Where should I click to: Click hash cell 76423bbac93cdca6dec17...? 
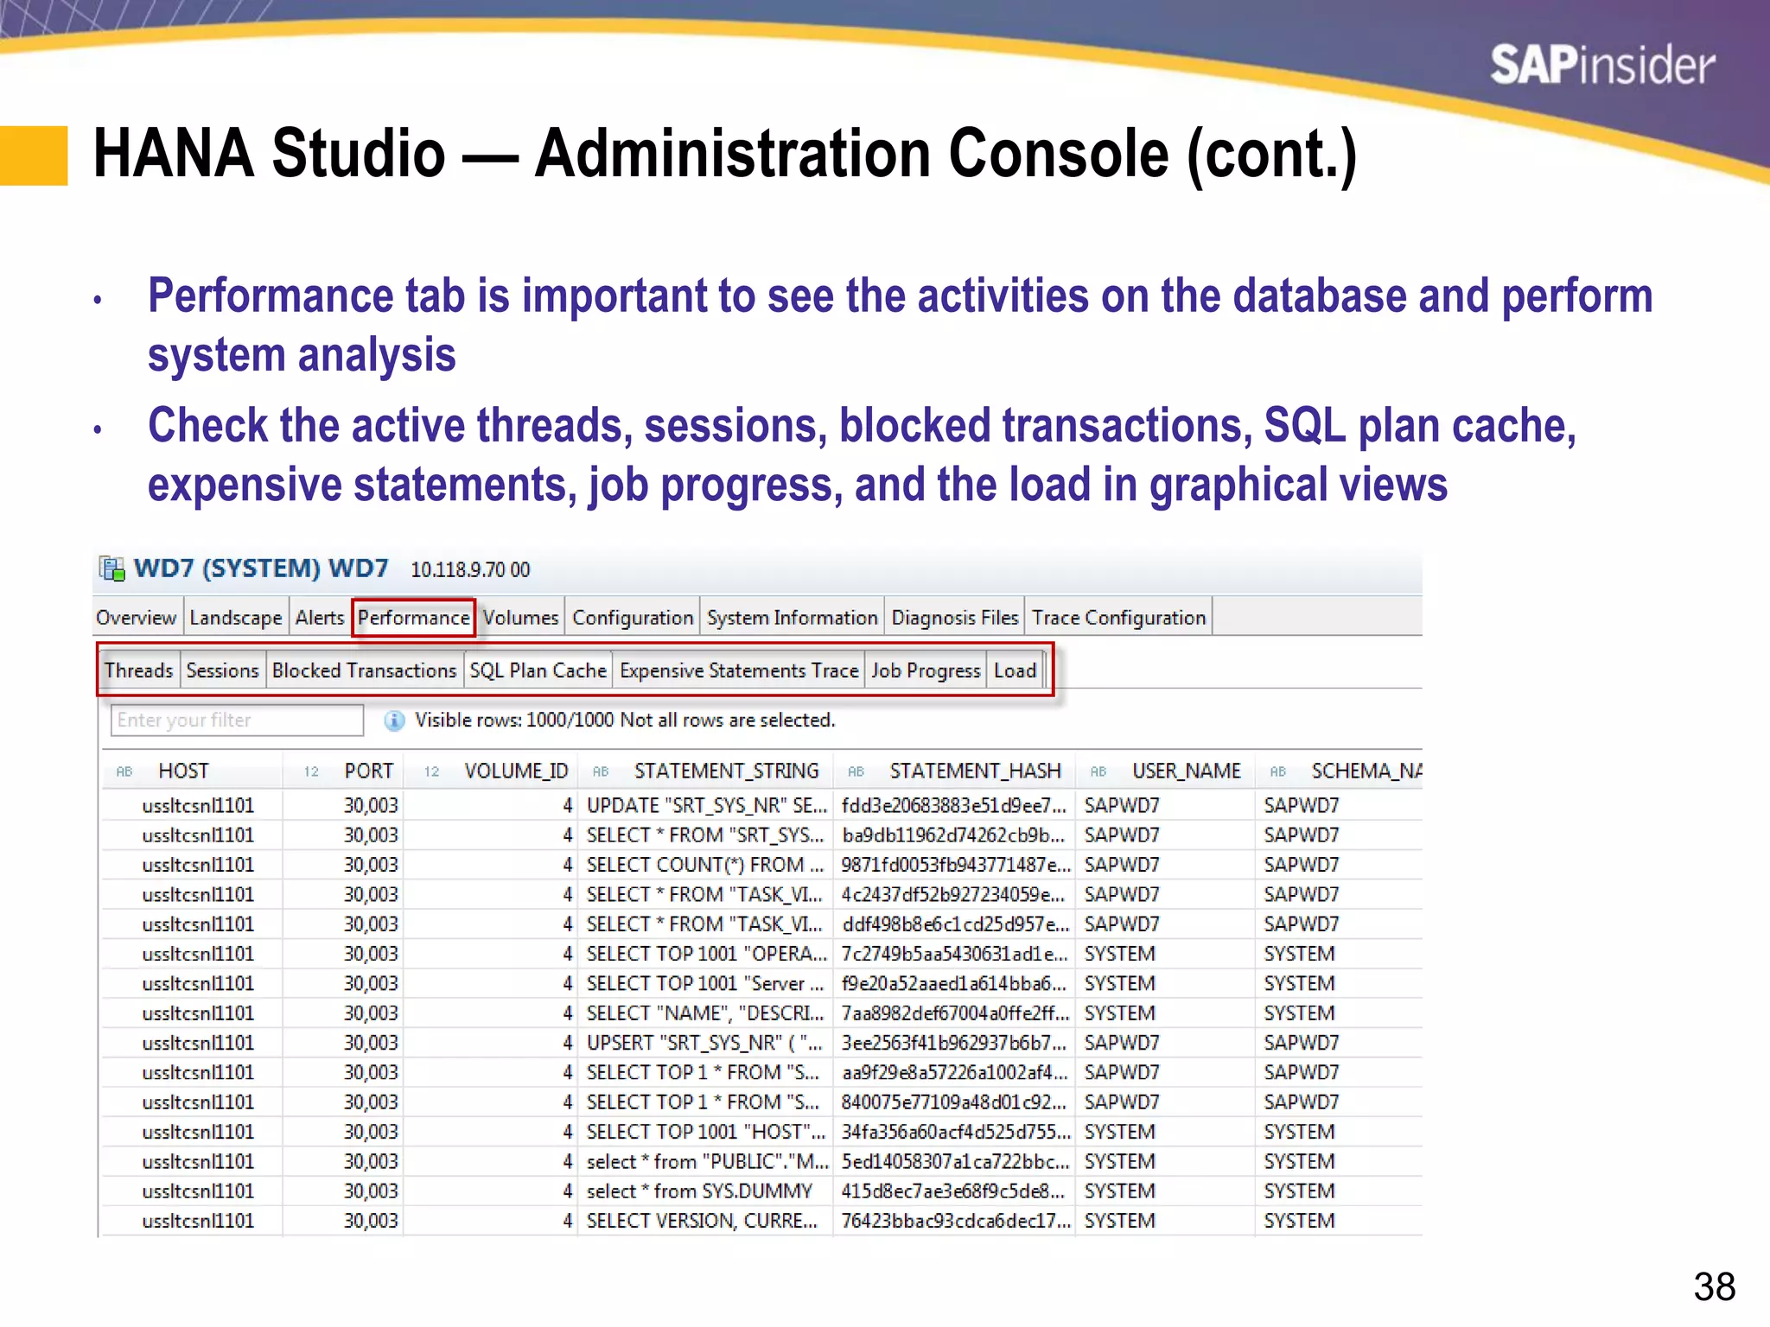955,1221
